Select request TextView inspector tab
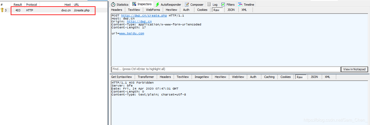This screenshot has height=125, width=370. pos(134,10)
